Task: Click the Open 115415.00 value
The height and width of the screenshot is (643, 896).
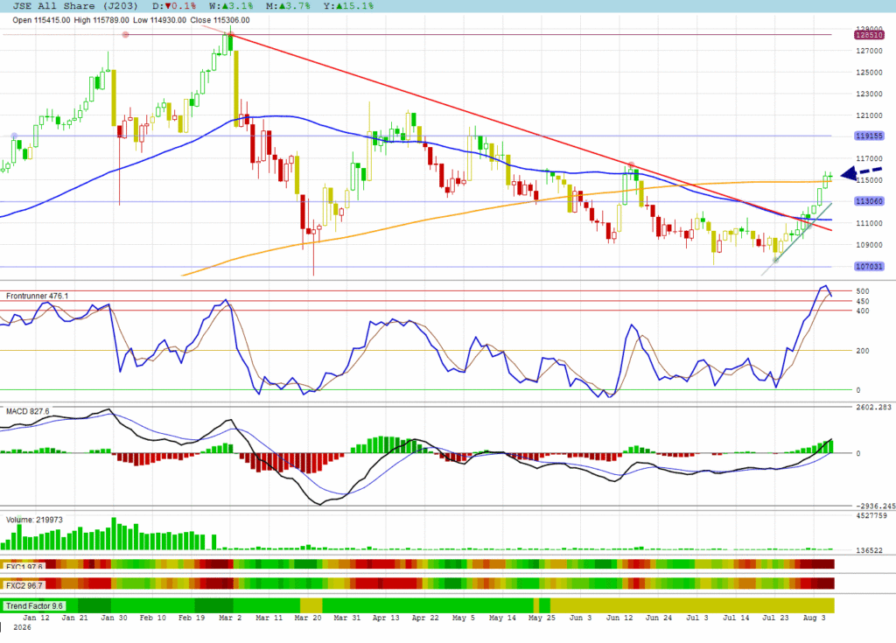Action: 41,20
